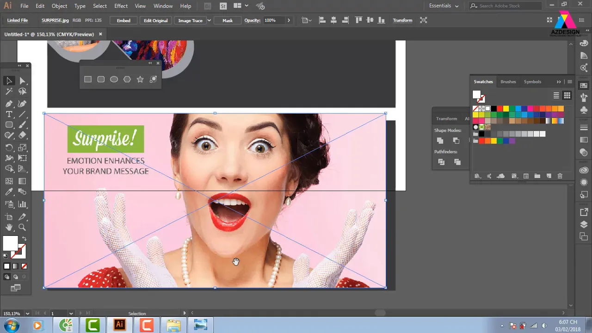Choose Ellipse in floating shape tools panel

pyautogui.click(x=114, y=80)
